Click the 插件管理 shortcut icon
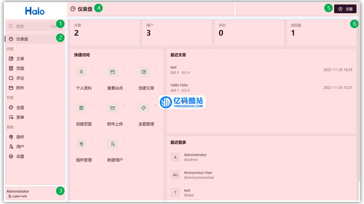The image size is (364, 204). coord(81,144)
